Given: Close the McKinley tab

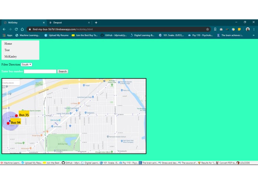Looking at the screenshot, I should pos(44,23).
